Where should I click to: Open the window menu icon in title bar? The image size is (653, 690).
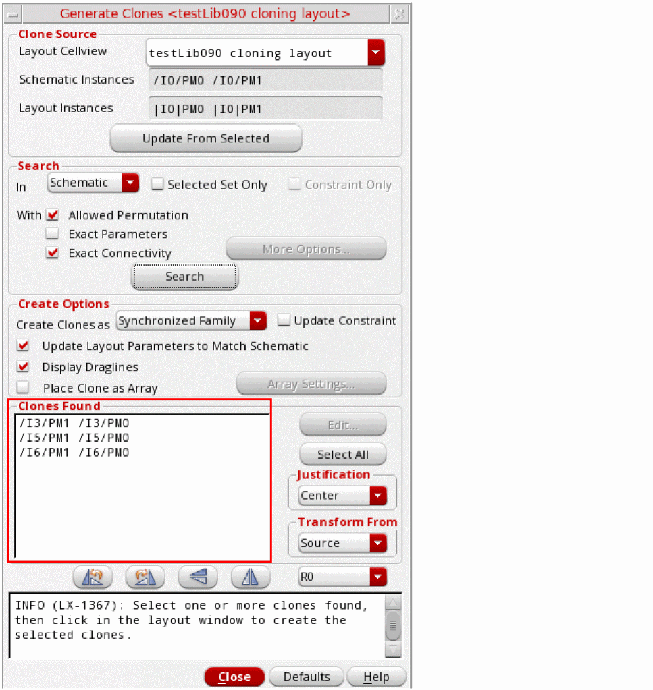coord(12,13)
